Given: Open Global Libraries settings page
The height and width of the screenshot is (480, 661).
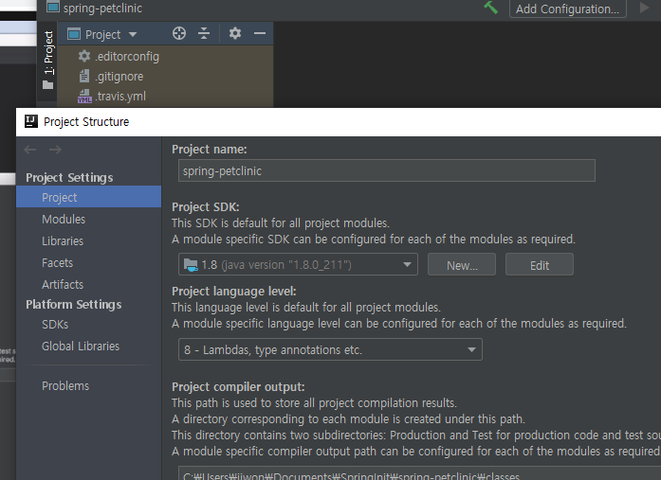Looking at the screenshot, I should coord(81,347).
